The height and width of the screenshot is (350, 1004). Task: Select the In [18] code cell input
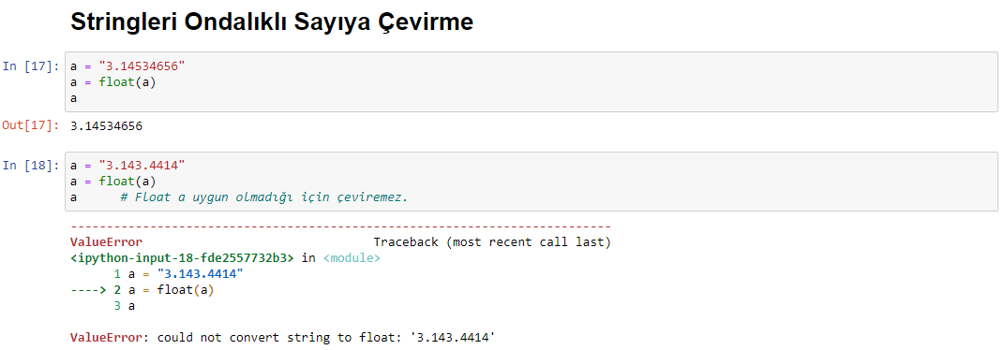pyautogui.click(x=532, y=182)
